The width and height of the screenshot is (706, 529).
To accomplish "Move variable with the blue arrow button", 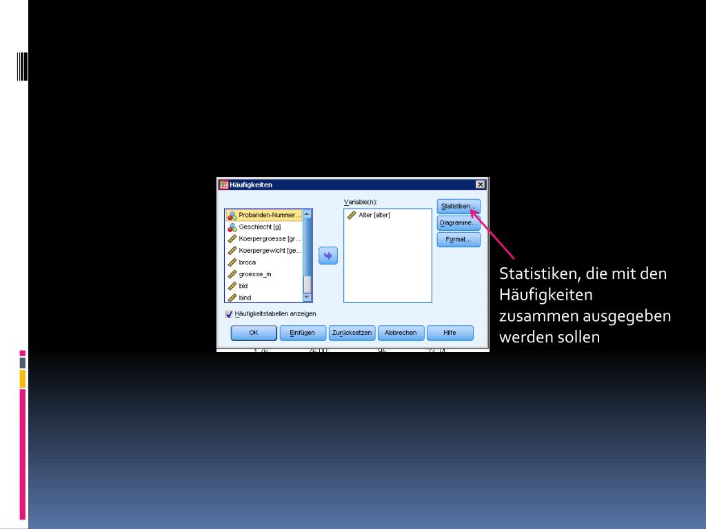I will tap(327, 256).
